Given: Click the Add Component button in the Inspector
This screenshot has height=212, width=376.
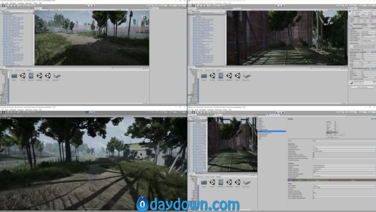Looking at the screenshot, I should (x=363, y=87).
